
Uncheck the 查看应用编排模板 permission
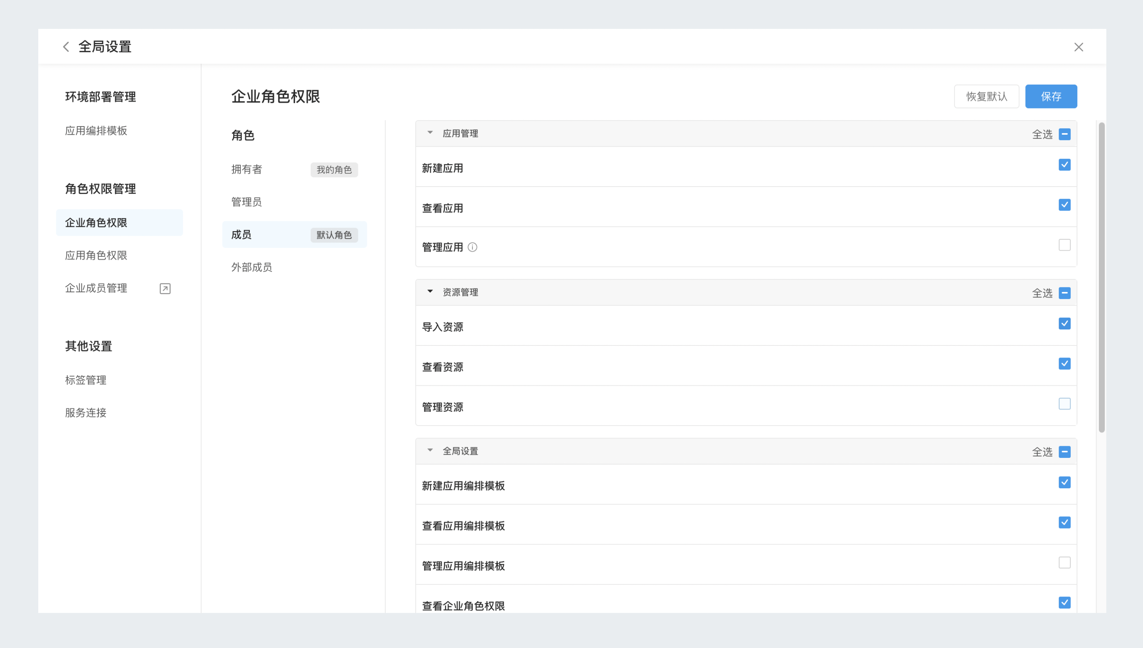[x=1065, y=522]
